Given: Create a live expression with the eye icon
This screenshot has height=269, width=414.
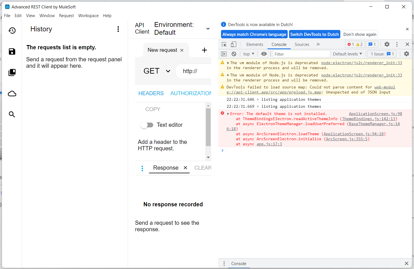Looking at the screenshot, I should (264, 54).
